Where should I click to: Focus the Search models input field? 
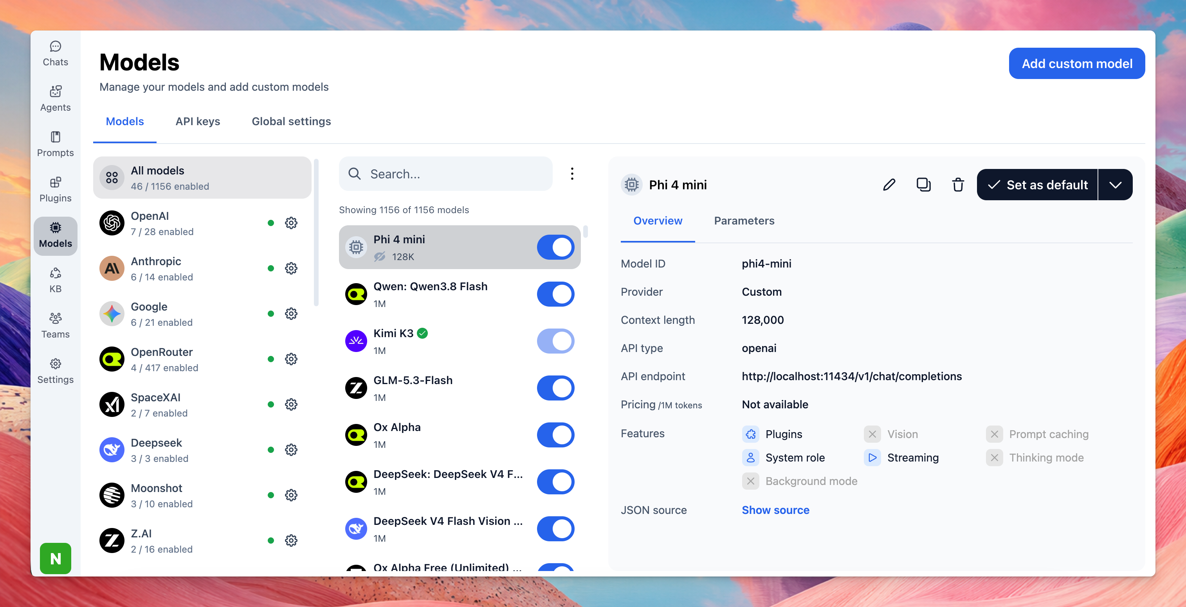coord(446,174)
